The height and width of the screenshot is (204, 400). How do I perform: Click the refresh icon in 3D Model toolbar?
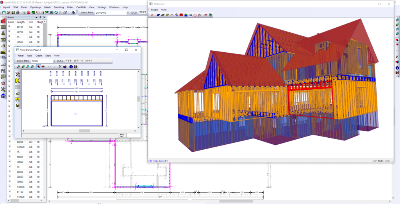[152, 15]
